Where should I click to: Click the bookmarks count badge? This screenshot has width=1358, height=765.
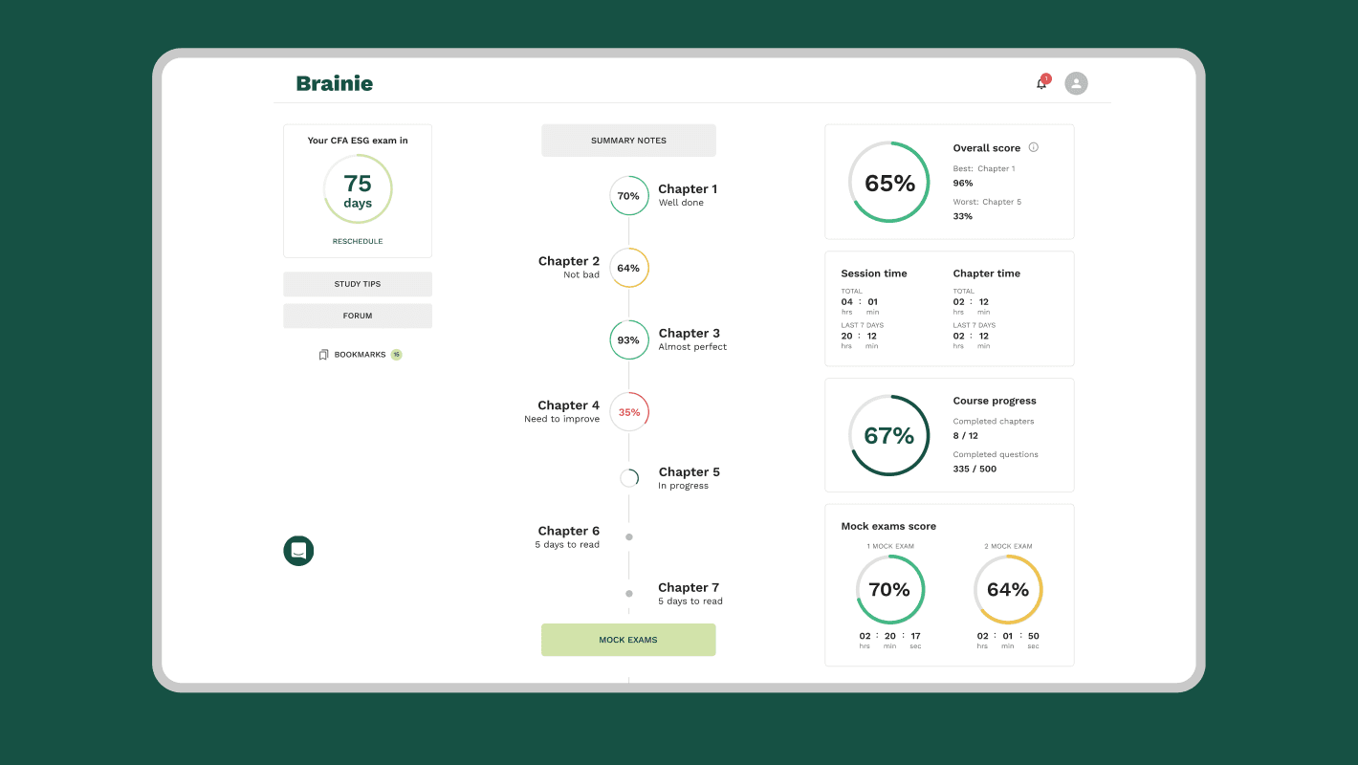coord(396,355)
